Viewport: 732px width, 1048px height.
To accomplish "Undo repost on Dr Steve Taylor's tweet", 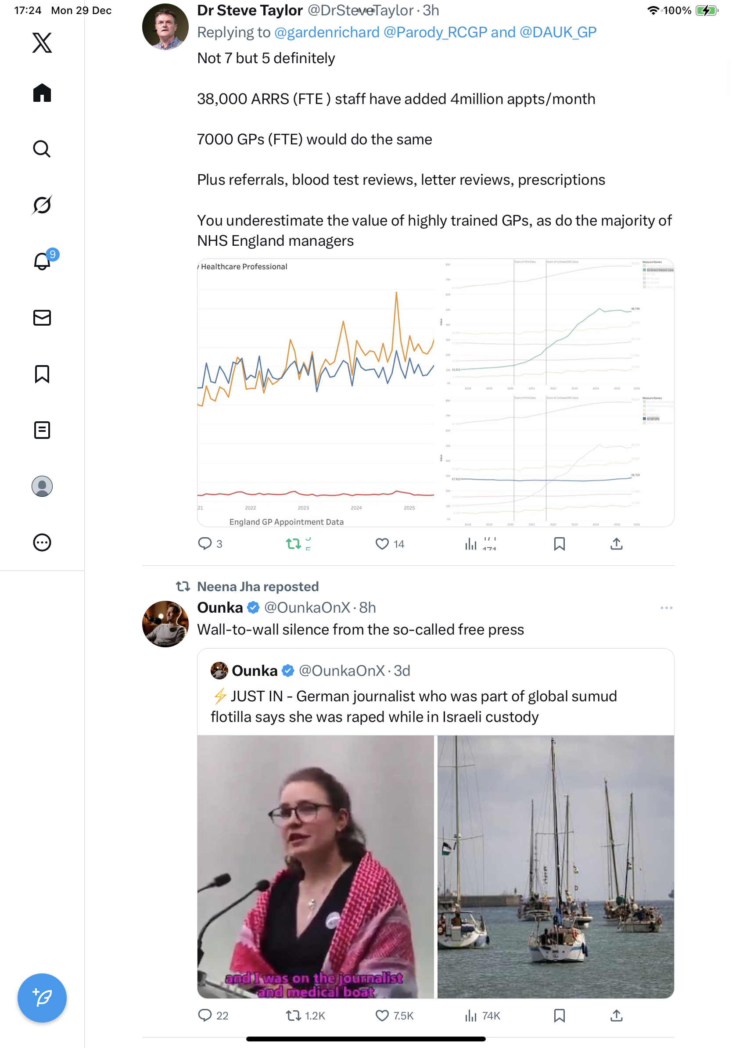I will [294, 544].
